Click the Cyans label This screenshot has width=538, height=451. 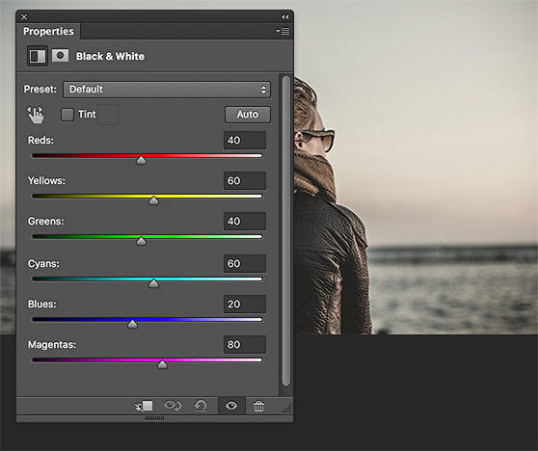pyautogui.click(x=43, y=264)
